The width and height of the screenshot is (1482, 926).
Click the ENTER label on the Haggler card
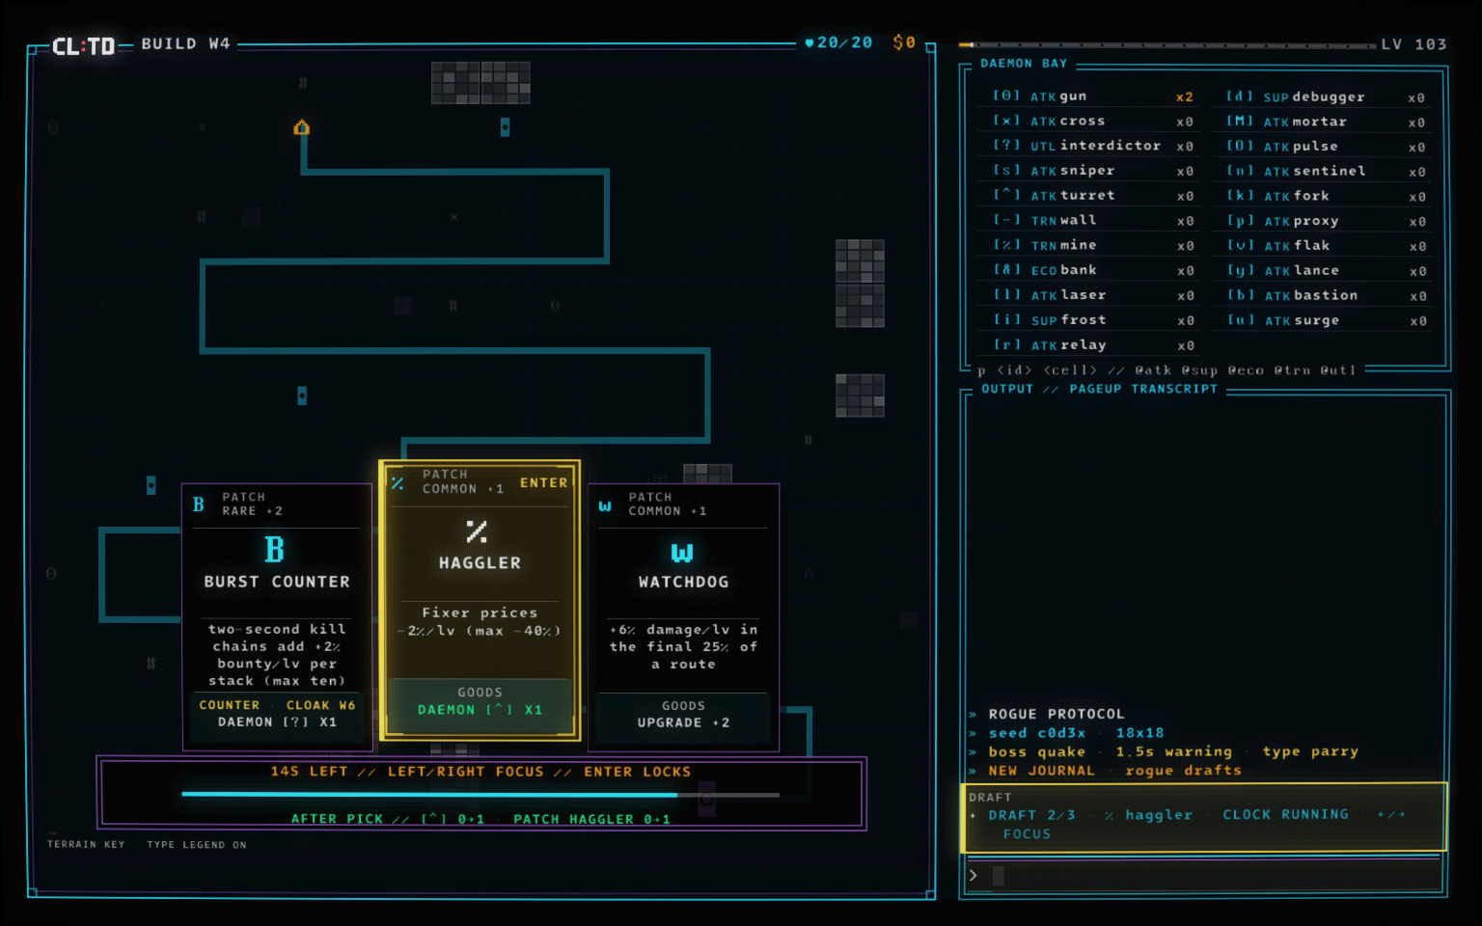[x=544, y=482]
